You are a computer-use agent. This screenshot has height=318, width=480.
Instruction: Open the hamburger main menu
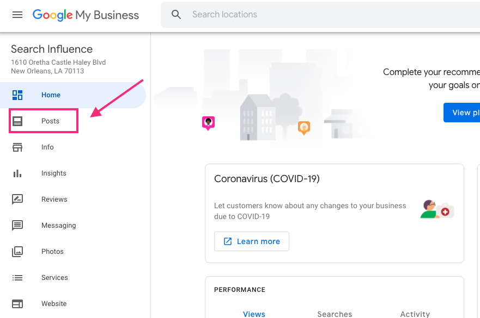pyautogui.click(x=17, y=15)
